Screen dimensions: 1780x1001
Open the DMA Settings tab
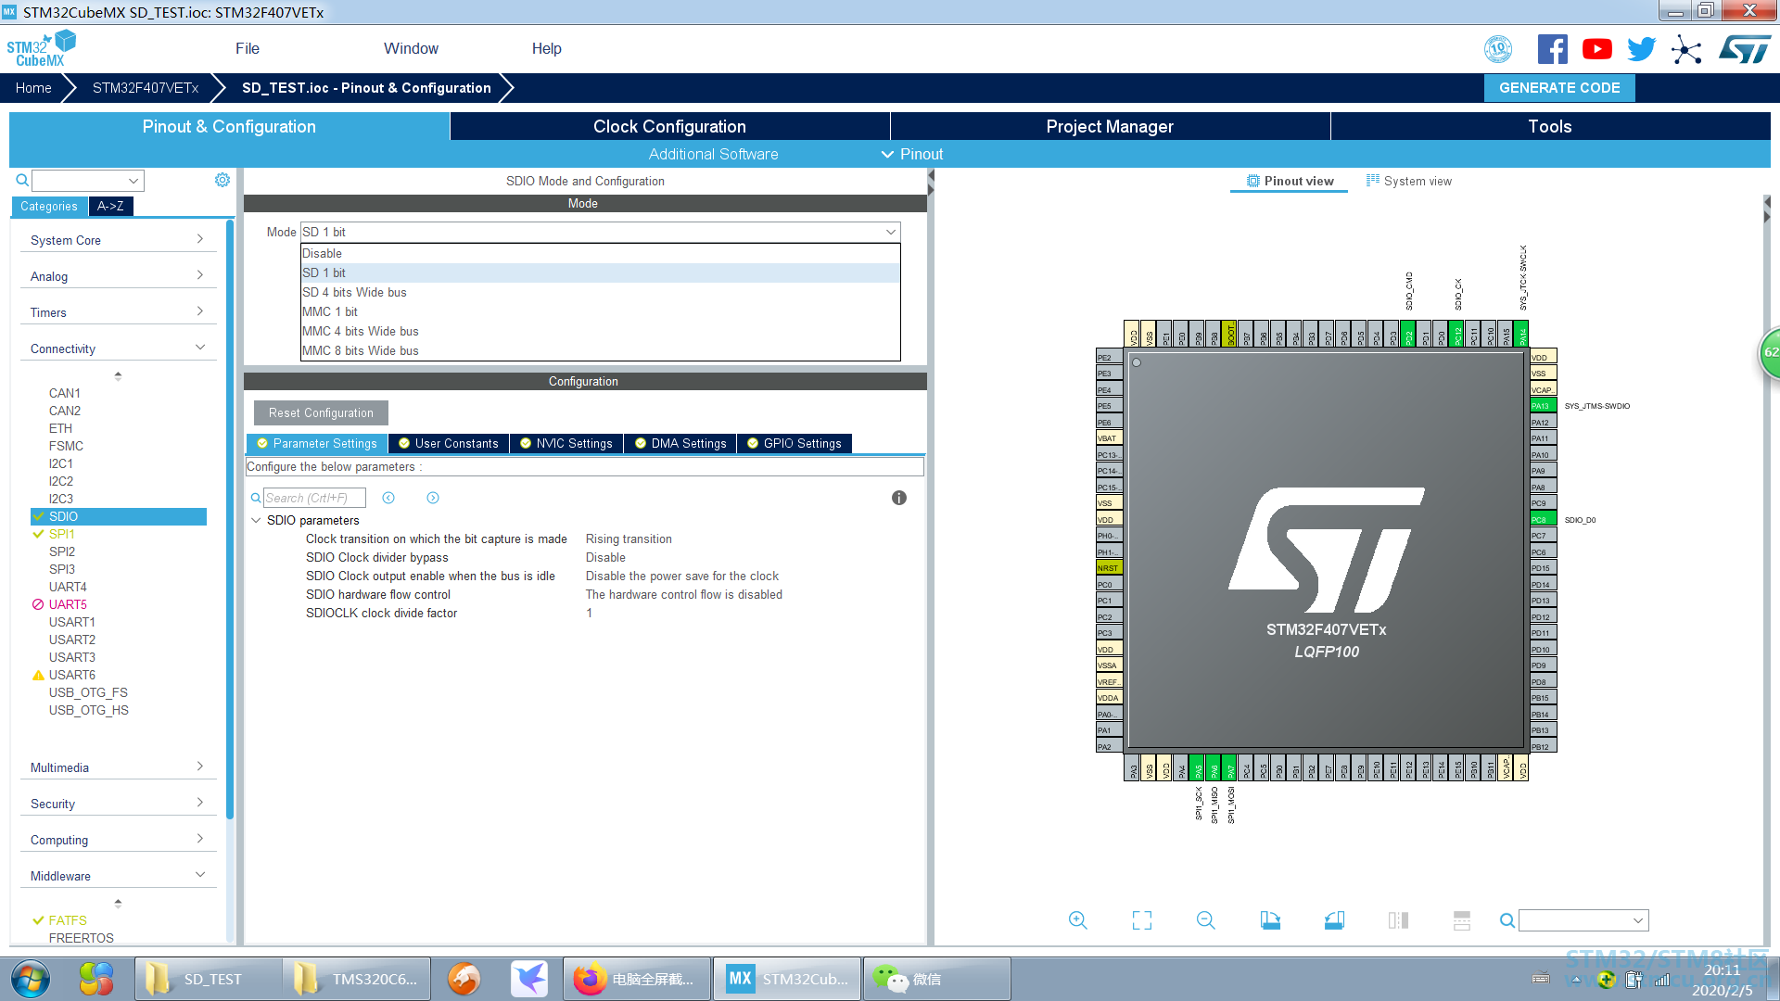pyautogui.click(x=680, y=443)
